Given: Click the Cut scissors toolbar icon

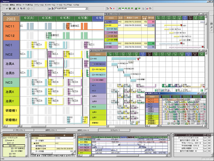Looking at the screenshot, I should click(18, 9).
